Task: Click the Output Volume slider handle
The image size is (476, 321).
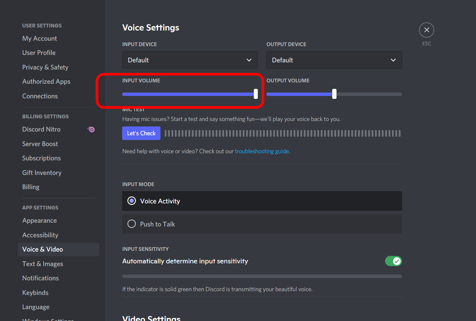Action: coord(334,94)
